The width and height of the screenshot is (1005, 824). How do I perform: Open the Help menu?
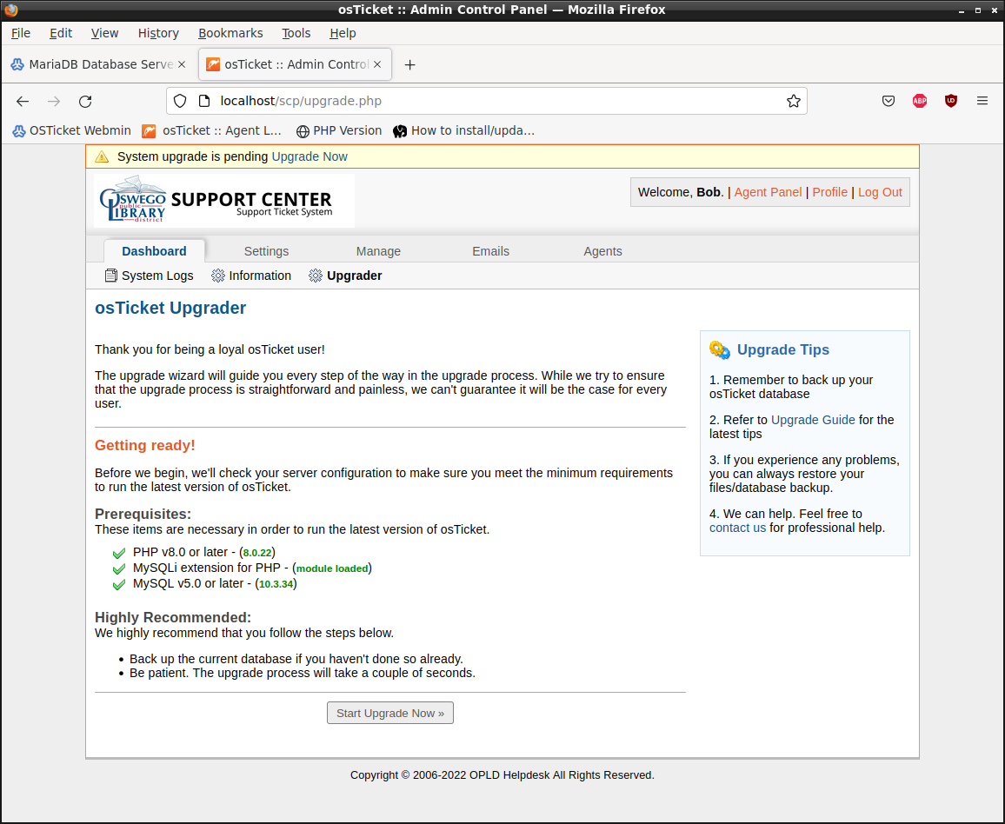[x=343, y=33]
